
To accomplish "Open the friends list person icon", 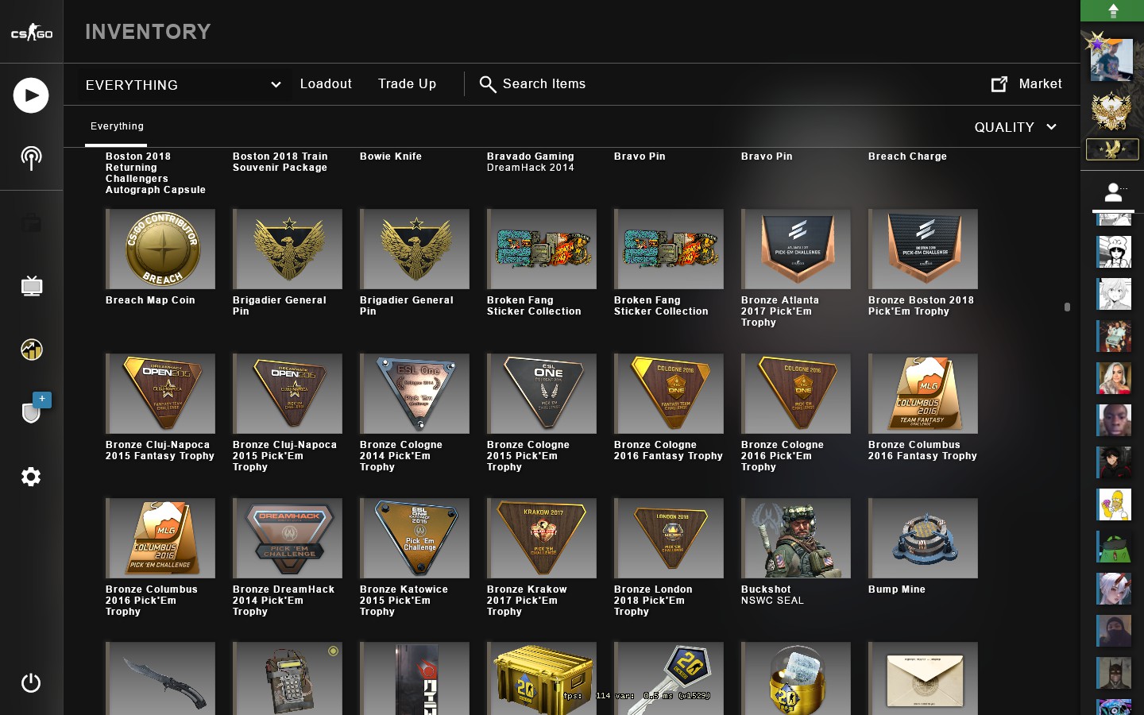I will coord(1113,192).
